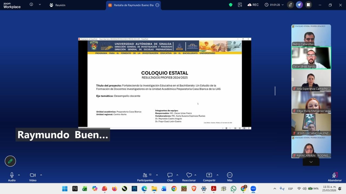Open the Zoom AI Companion
This screenshot has width=346, height=194.
tap(299, 5)
